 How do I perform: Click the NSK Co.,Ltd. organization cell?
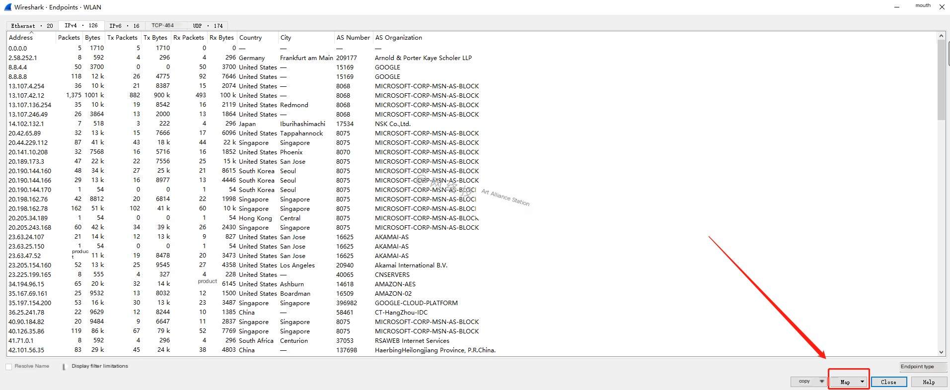[393, 124]
